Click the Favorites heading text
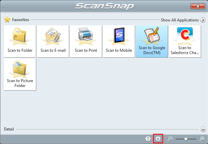 (x=21, y=20)
